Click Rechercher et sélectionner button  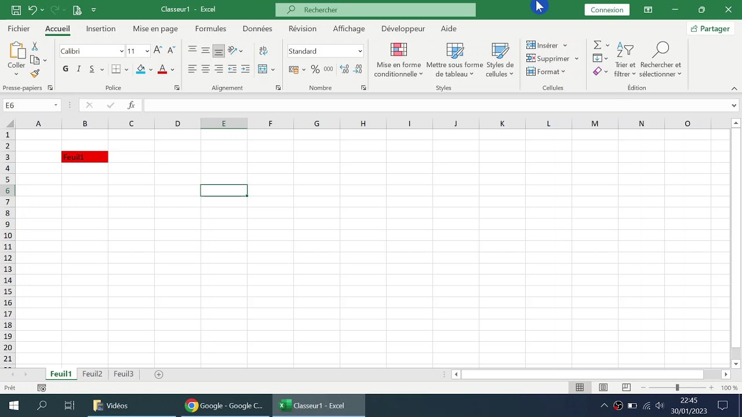(661, 60)
